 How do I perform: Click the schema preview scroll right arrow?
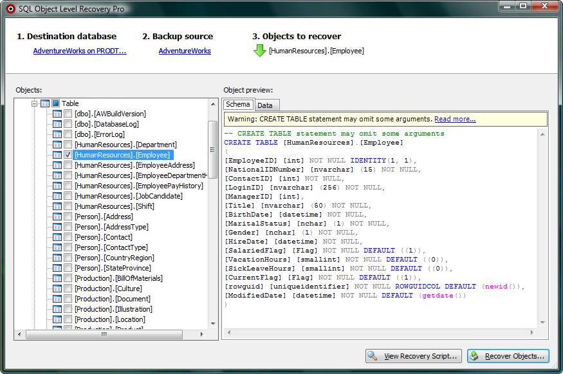coord(532,333)
